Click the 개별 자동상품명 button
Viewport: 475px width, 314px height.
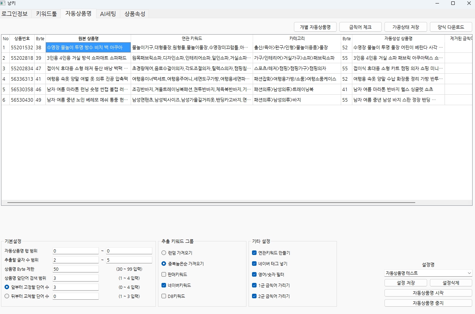(x=315, y=27)
